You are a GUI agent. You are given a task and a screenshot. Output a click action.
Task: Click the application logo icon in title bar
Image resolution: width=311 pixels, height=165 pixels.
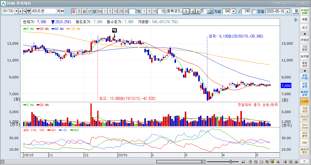(x=4, y=4)
